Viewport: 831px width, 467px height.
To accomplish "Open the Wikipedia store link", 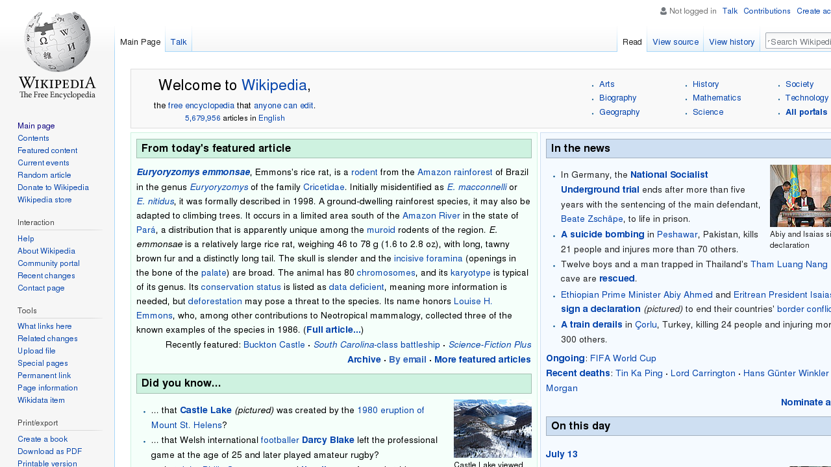I will pyautogui.click(x=45, y=200).
